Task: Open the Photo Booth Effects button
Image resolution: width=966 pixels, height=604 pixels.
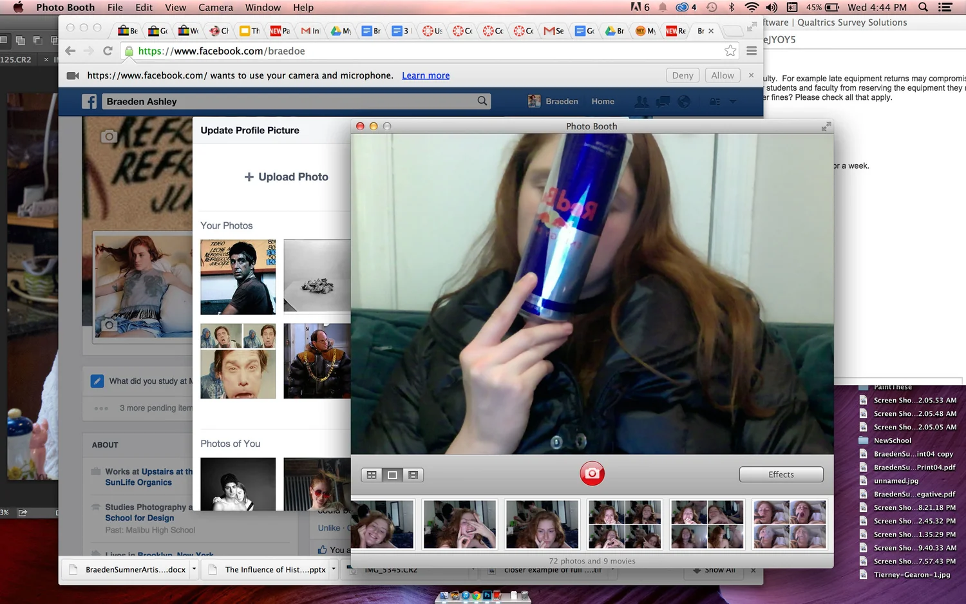Action: (781, 474)
